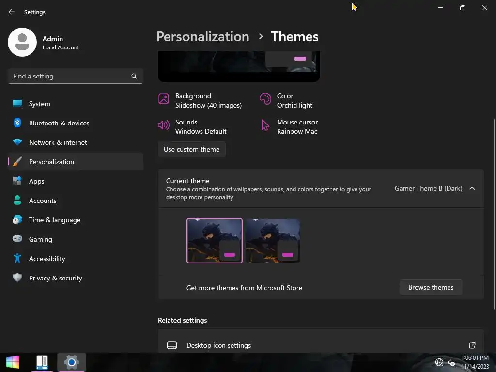Click the Related settings heading

tap(182, 320)
